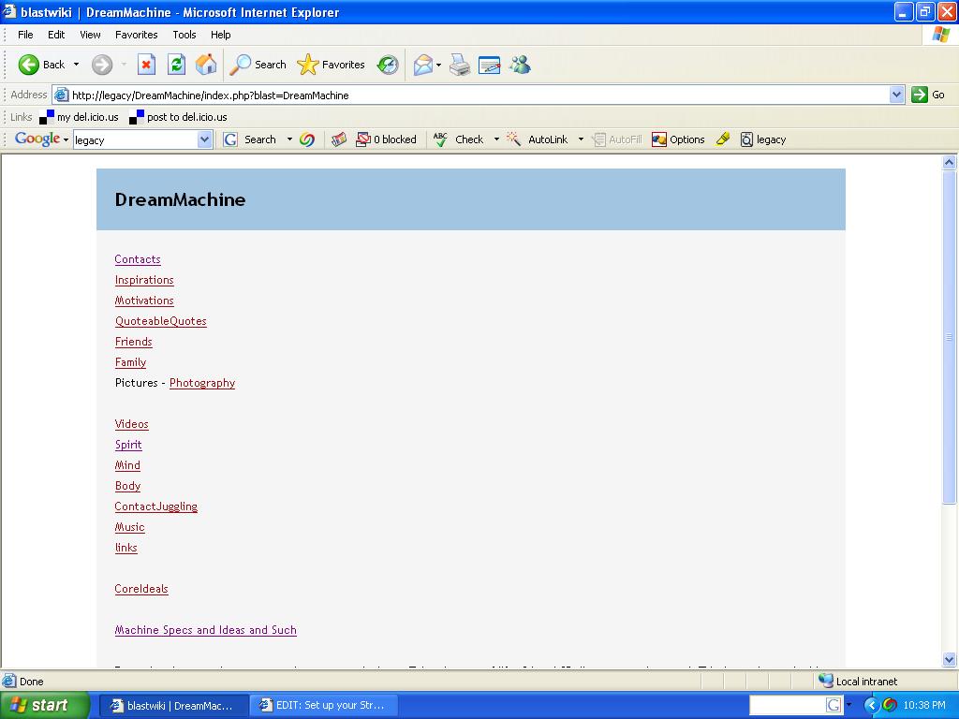Open the Google logo menu dropdown
This screenshot has height=719, width=959.
(66, 140)
